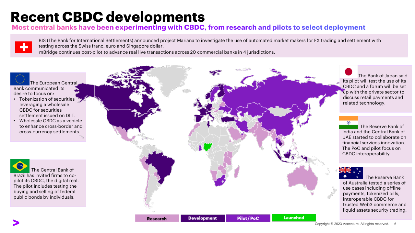
Task: Select the Development legend box
Action: pos(202,218)
